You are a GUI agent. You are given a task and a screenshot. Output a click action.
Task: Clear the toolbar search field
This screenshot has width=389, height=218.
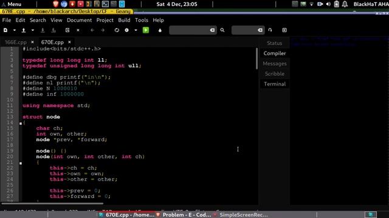click(212, 30)
